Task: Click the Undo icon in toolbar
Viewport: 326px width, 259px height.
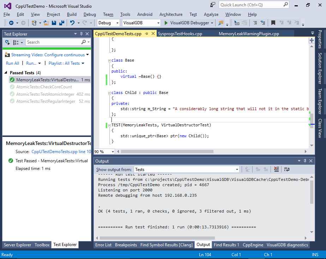Action: (x=72, y=23)
